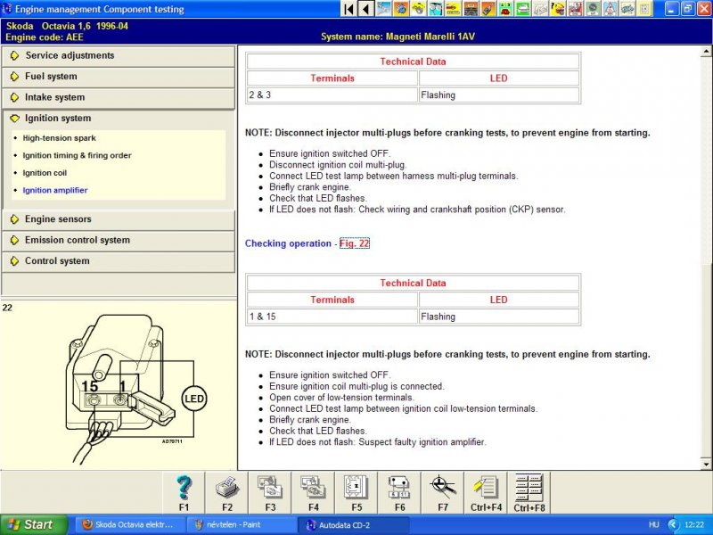Click the F4 illustrations icon
The height and width of the screenshot is (535, 713).
coord(314,493)
